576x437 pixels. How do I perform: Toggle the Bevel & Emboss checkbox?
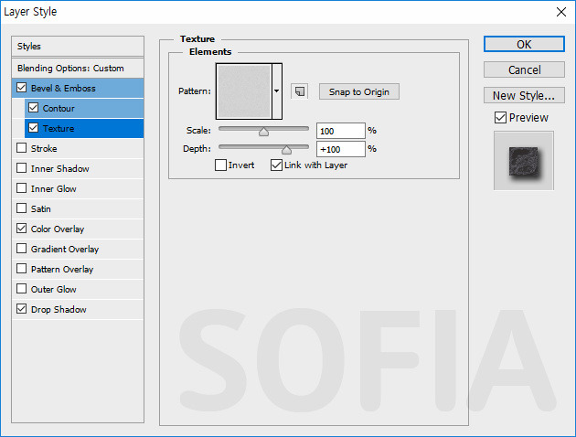pyautogui.click(x=22, y=88)
